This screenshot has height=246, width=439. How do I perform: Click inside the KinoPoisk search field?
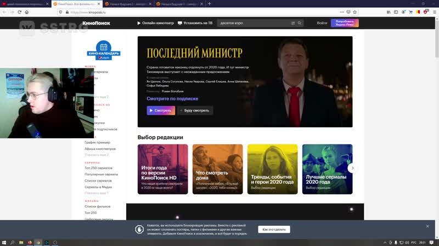click(x=254, y=23)
